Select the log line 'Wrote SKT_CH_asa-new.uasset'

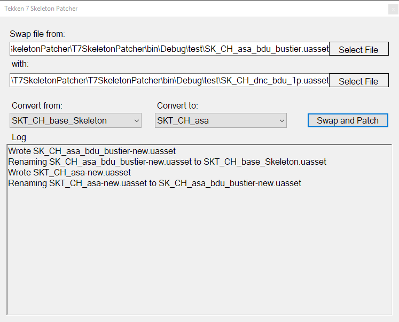coord(69,172)
